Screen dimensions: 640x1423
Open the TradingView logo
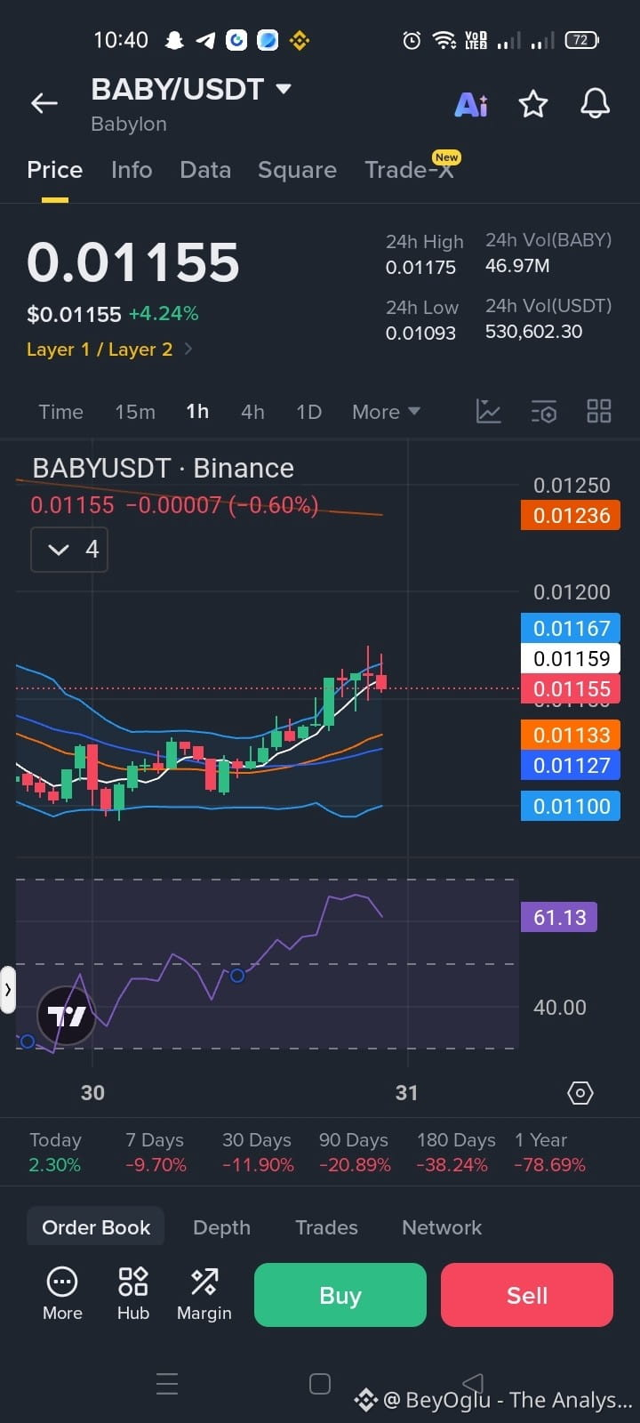[x=66, y=1015]
